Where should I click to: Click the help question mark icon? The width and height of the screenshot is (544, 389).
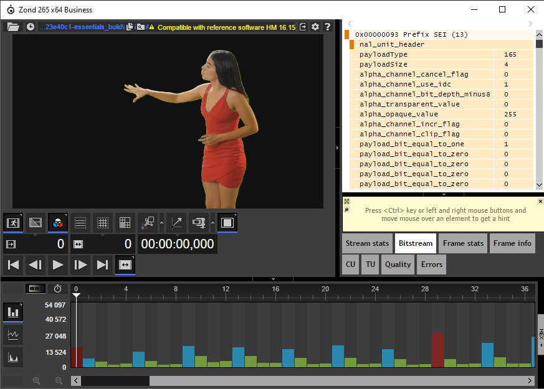[x=327, y=27]
